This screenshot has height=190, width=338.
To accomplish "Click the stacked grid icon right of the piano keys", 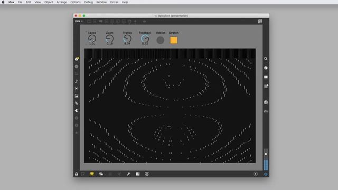I will pyautogui.click(x=147, y=174).
